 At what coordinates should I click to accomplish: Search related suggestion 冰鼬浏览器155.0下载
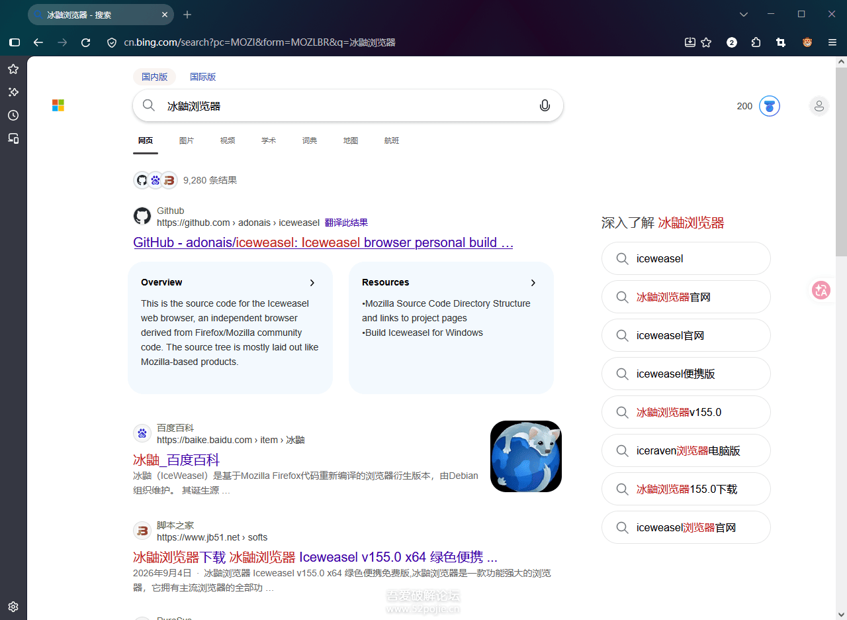coord(686,489)
